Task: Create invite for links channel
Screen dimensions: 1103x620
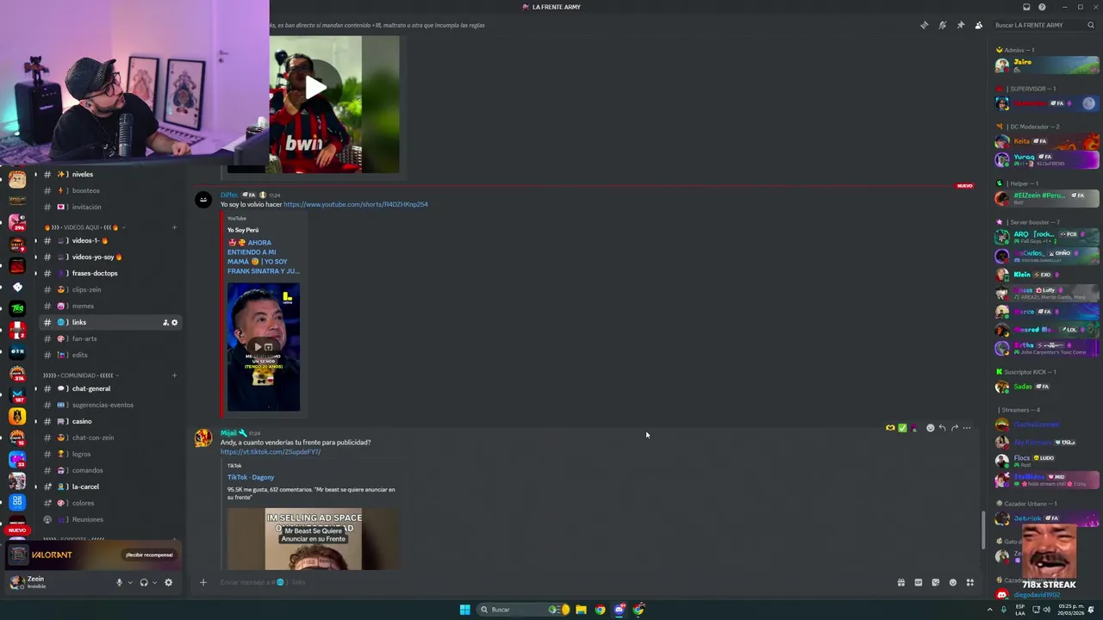Action: (165, 322)
